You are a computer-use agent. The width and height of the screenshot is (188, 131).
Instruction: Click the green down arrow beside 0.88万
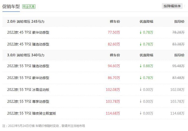click(x=140, y=66)
